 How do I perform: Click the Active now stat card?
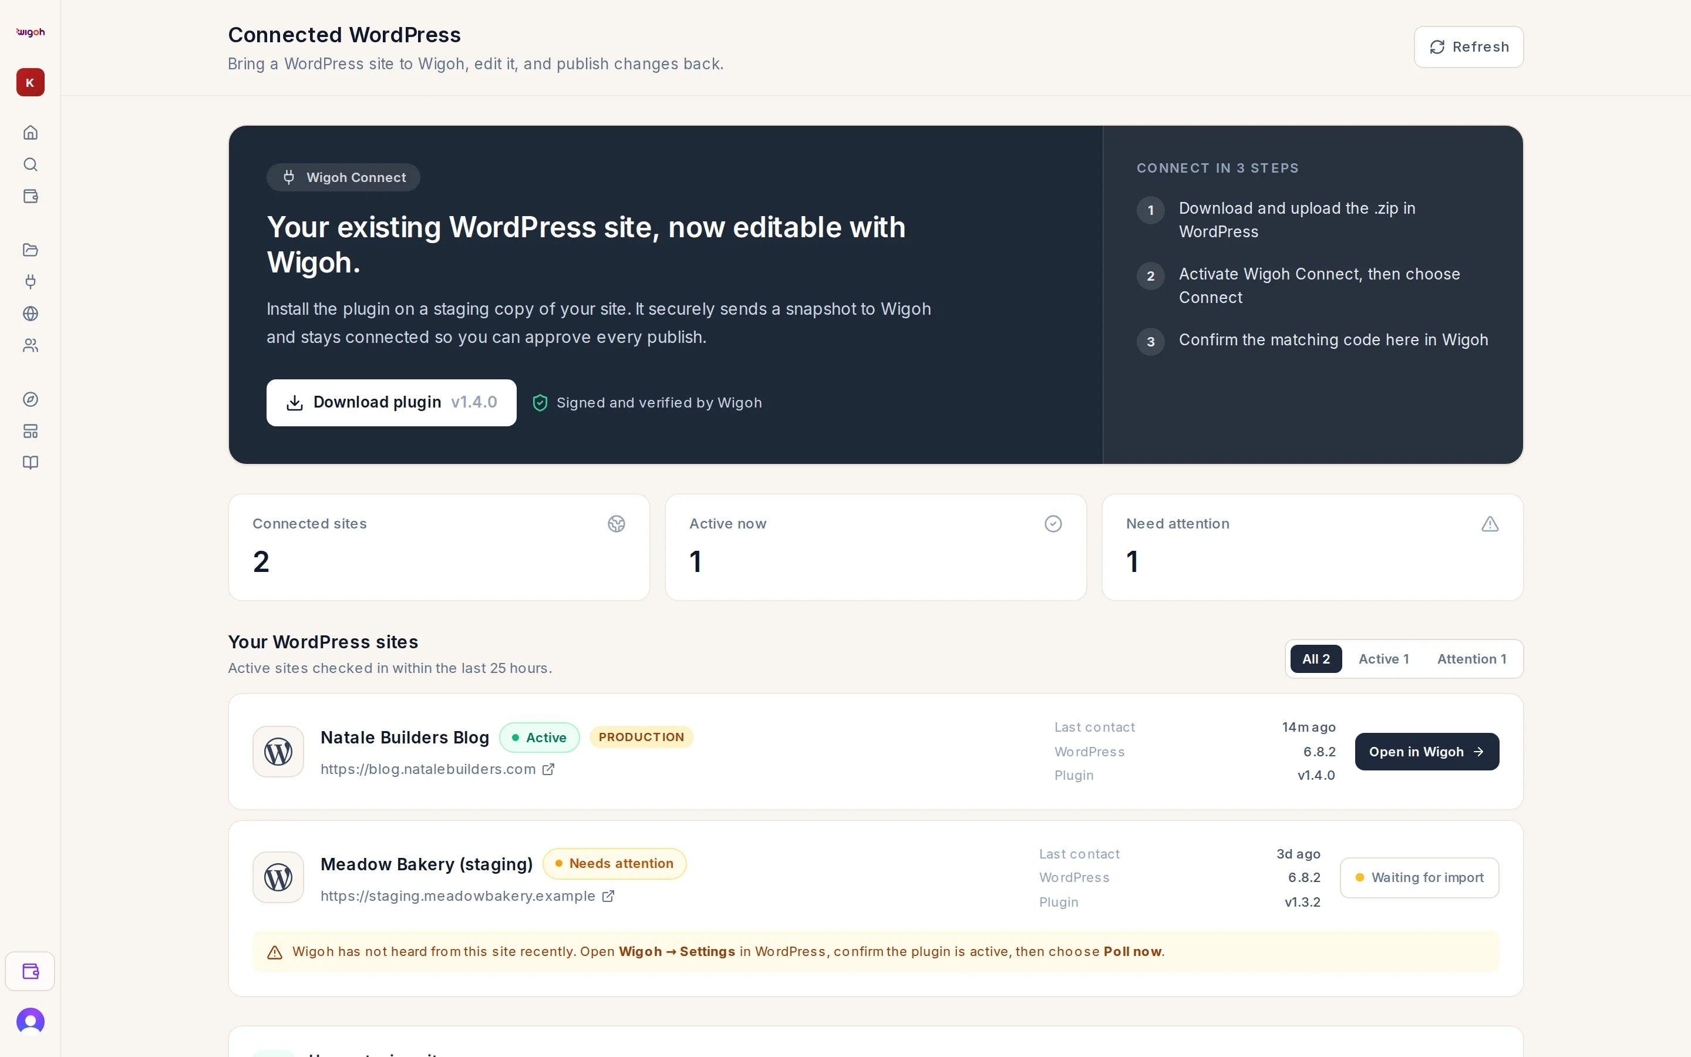coord(875,547)
